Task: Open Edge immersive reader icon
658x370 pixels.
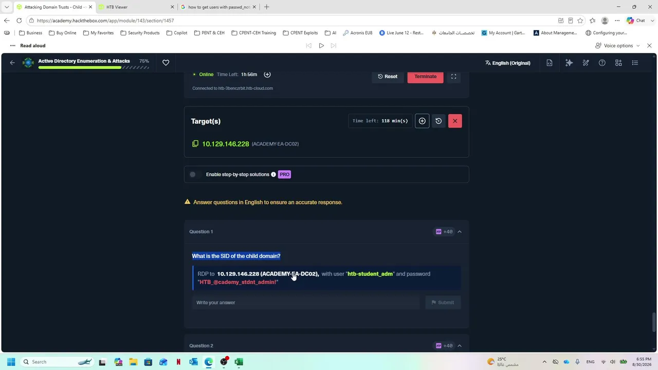Action: [571, 21]
